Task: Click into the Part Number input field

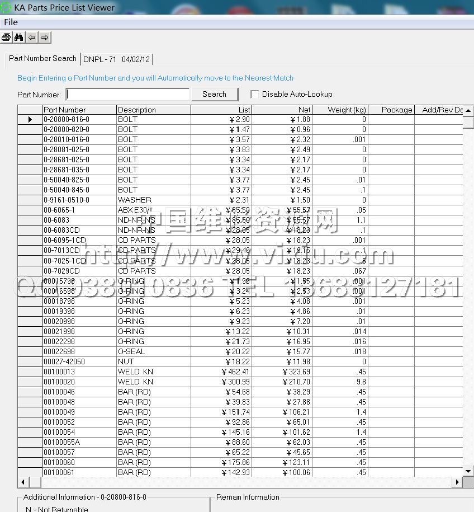Action: point(127,95)
